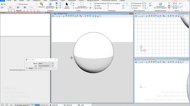Open the active color dropdown

[x=4, y=7]
